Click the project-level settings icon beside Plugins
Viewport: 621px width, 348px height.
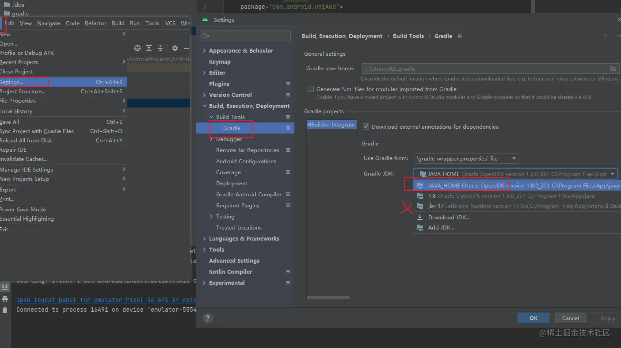(288, 84)
